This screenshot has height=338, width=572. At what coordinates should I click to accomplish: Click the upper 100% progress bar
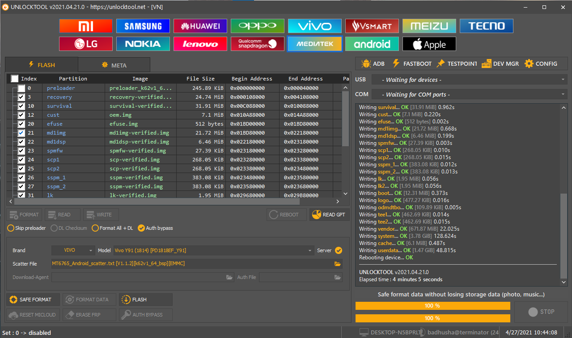click(x=432, y=306)
